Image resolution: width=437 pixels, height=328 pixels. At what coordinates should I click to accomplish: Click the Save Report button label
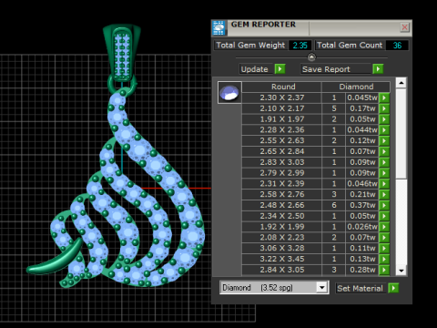(326, 69)
